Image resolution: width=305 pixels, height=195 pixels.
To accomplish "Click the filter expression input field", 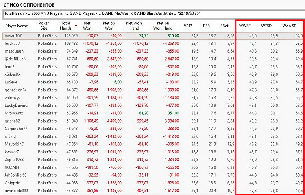I will click(152, 14).
